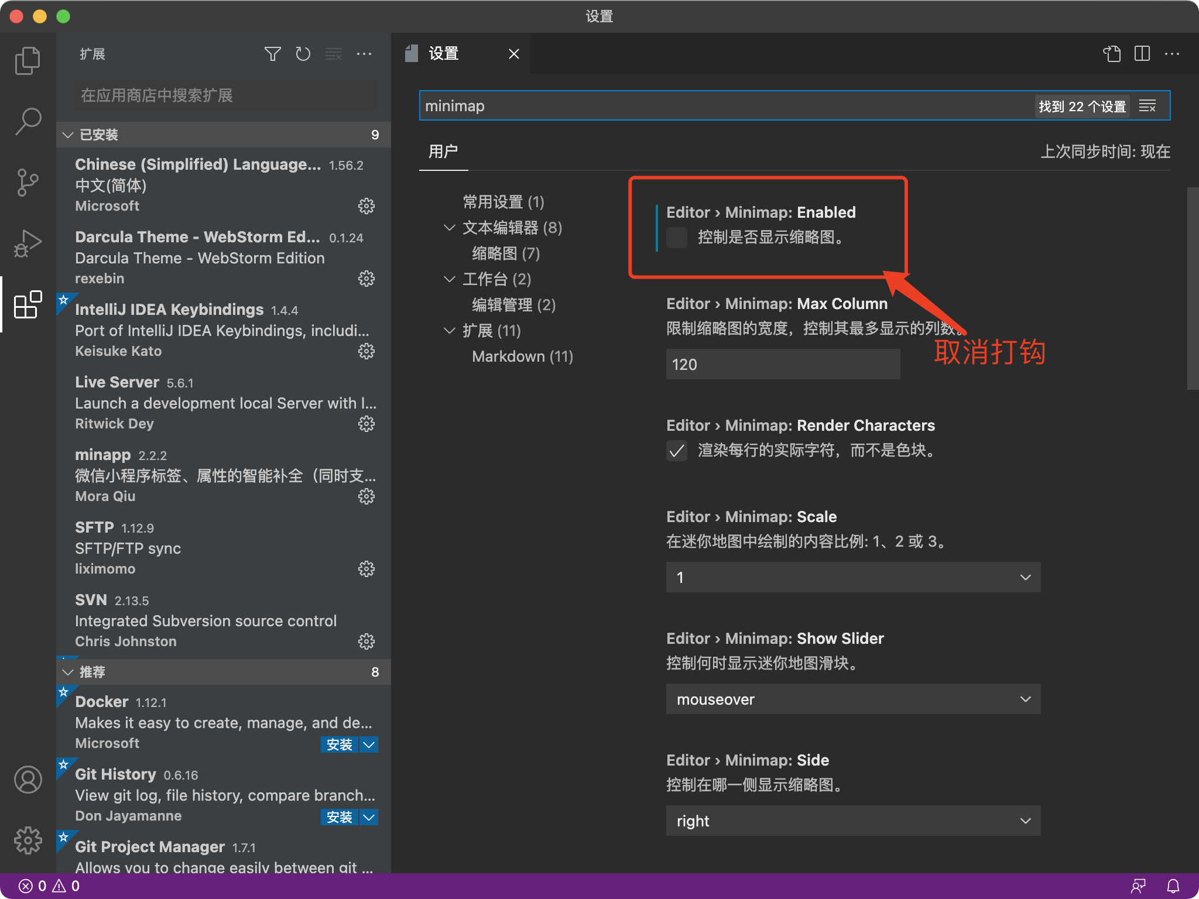Click the split editor icon
This screenshot has width=1199, height=899.
[1142, 54]
